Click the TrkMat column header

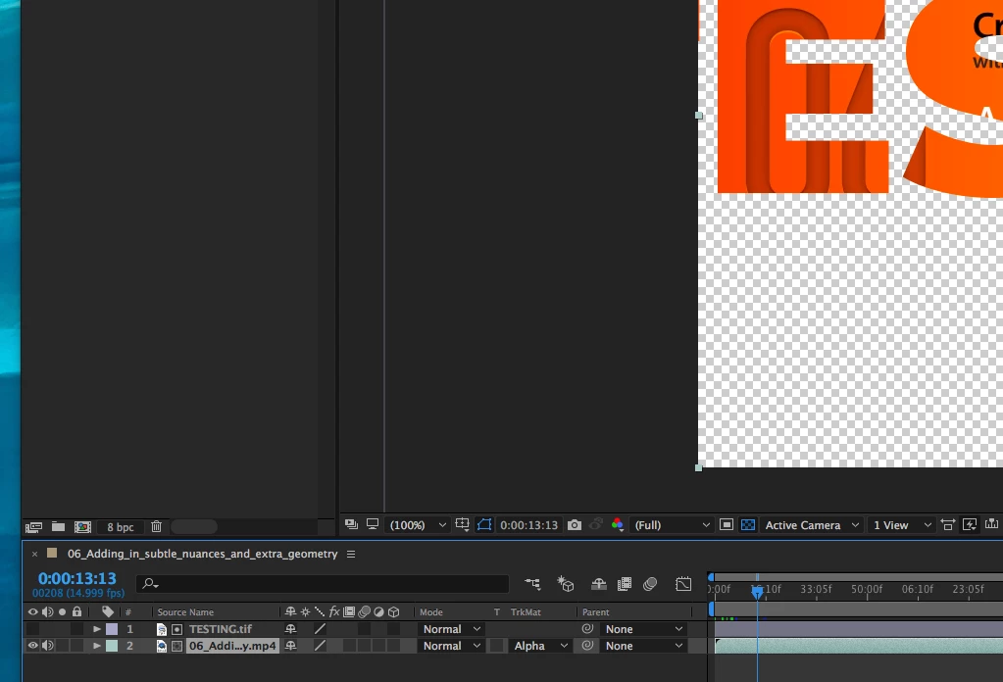pyautogui.click(x=526, y=612)
